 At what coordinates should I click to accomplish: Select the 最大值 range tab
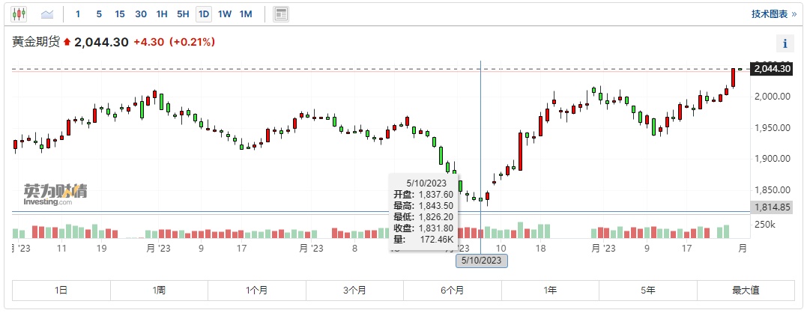click(746, 291)
